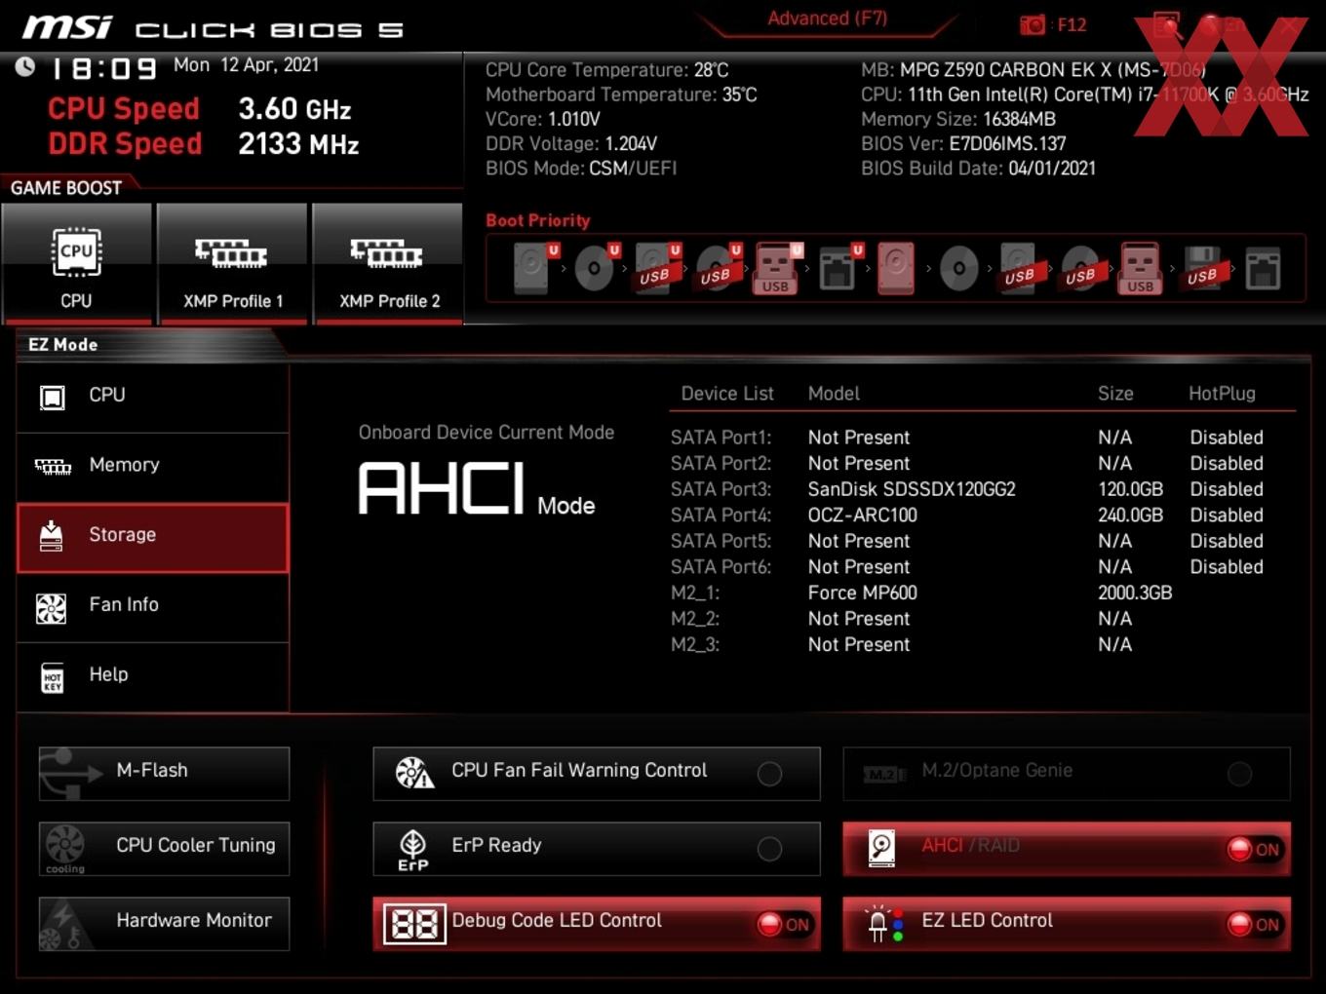Choose the highlighted UEFI USB key boot icon

click(777, 268)
